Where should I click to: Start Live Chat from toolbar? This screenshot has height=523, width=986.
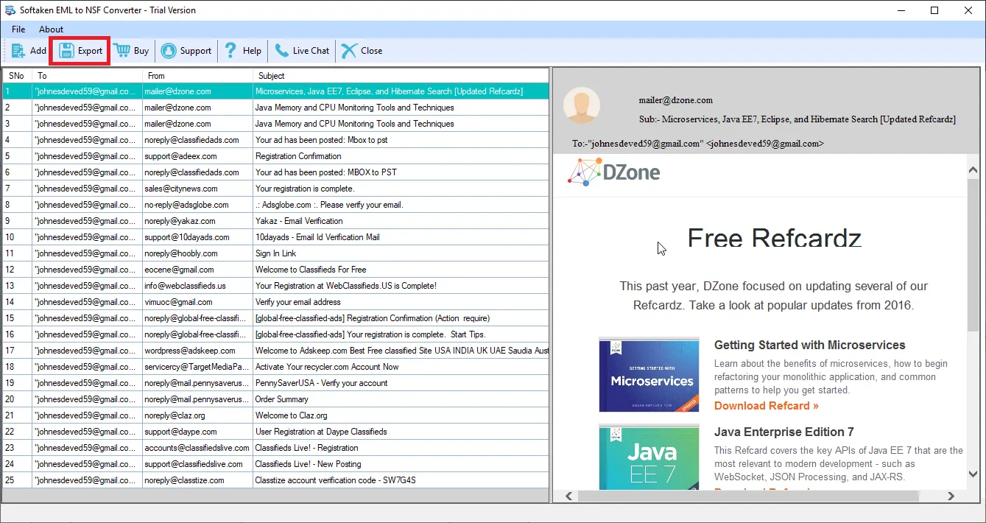(302, 51)
